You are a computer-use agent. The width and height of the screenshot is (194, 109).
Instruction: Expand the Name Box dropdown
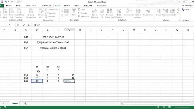point(9,25)
